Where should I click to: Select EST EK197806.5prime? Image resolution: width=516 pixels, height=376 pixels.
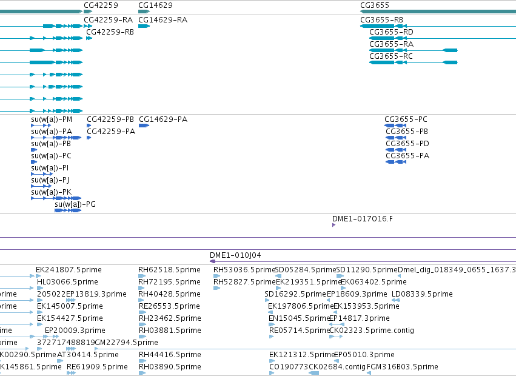point(301,306)
